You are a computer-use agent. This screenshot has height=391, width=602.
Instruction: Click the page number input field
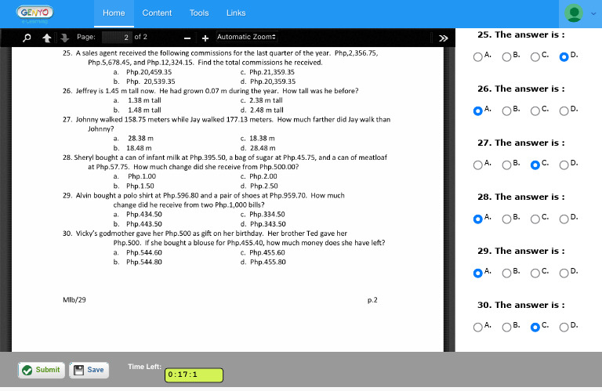tap(116, 38)
